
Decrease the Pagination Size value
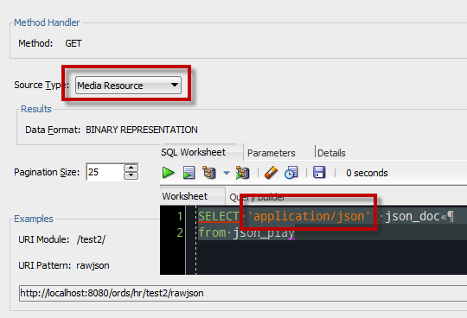coord(131,175)
